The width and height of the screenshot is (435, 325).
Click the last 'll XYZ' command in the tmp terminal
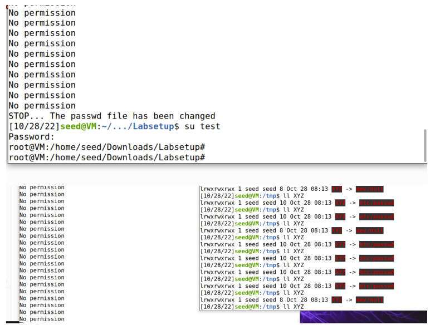pos(293,307)
